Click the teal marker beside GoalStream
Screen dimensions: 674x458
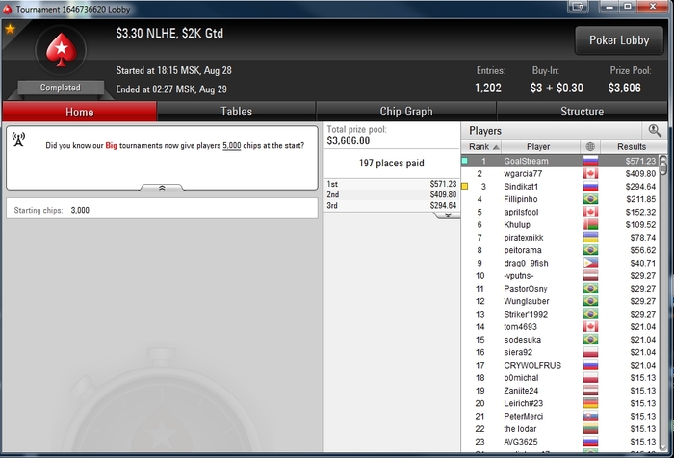pos(465,161)
